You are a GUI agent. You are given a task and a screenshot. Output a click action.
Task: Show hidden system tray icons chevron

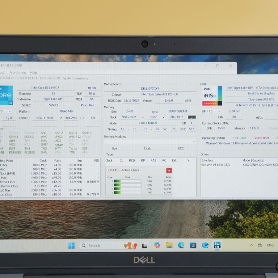pyautogui.click(x=251, y=245)
